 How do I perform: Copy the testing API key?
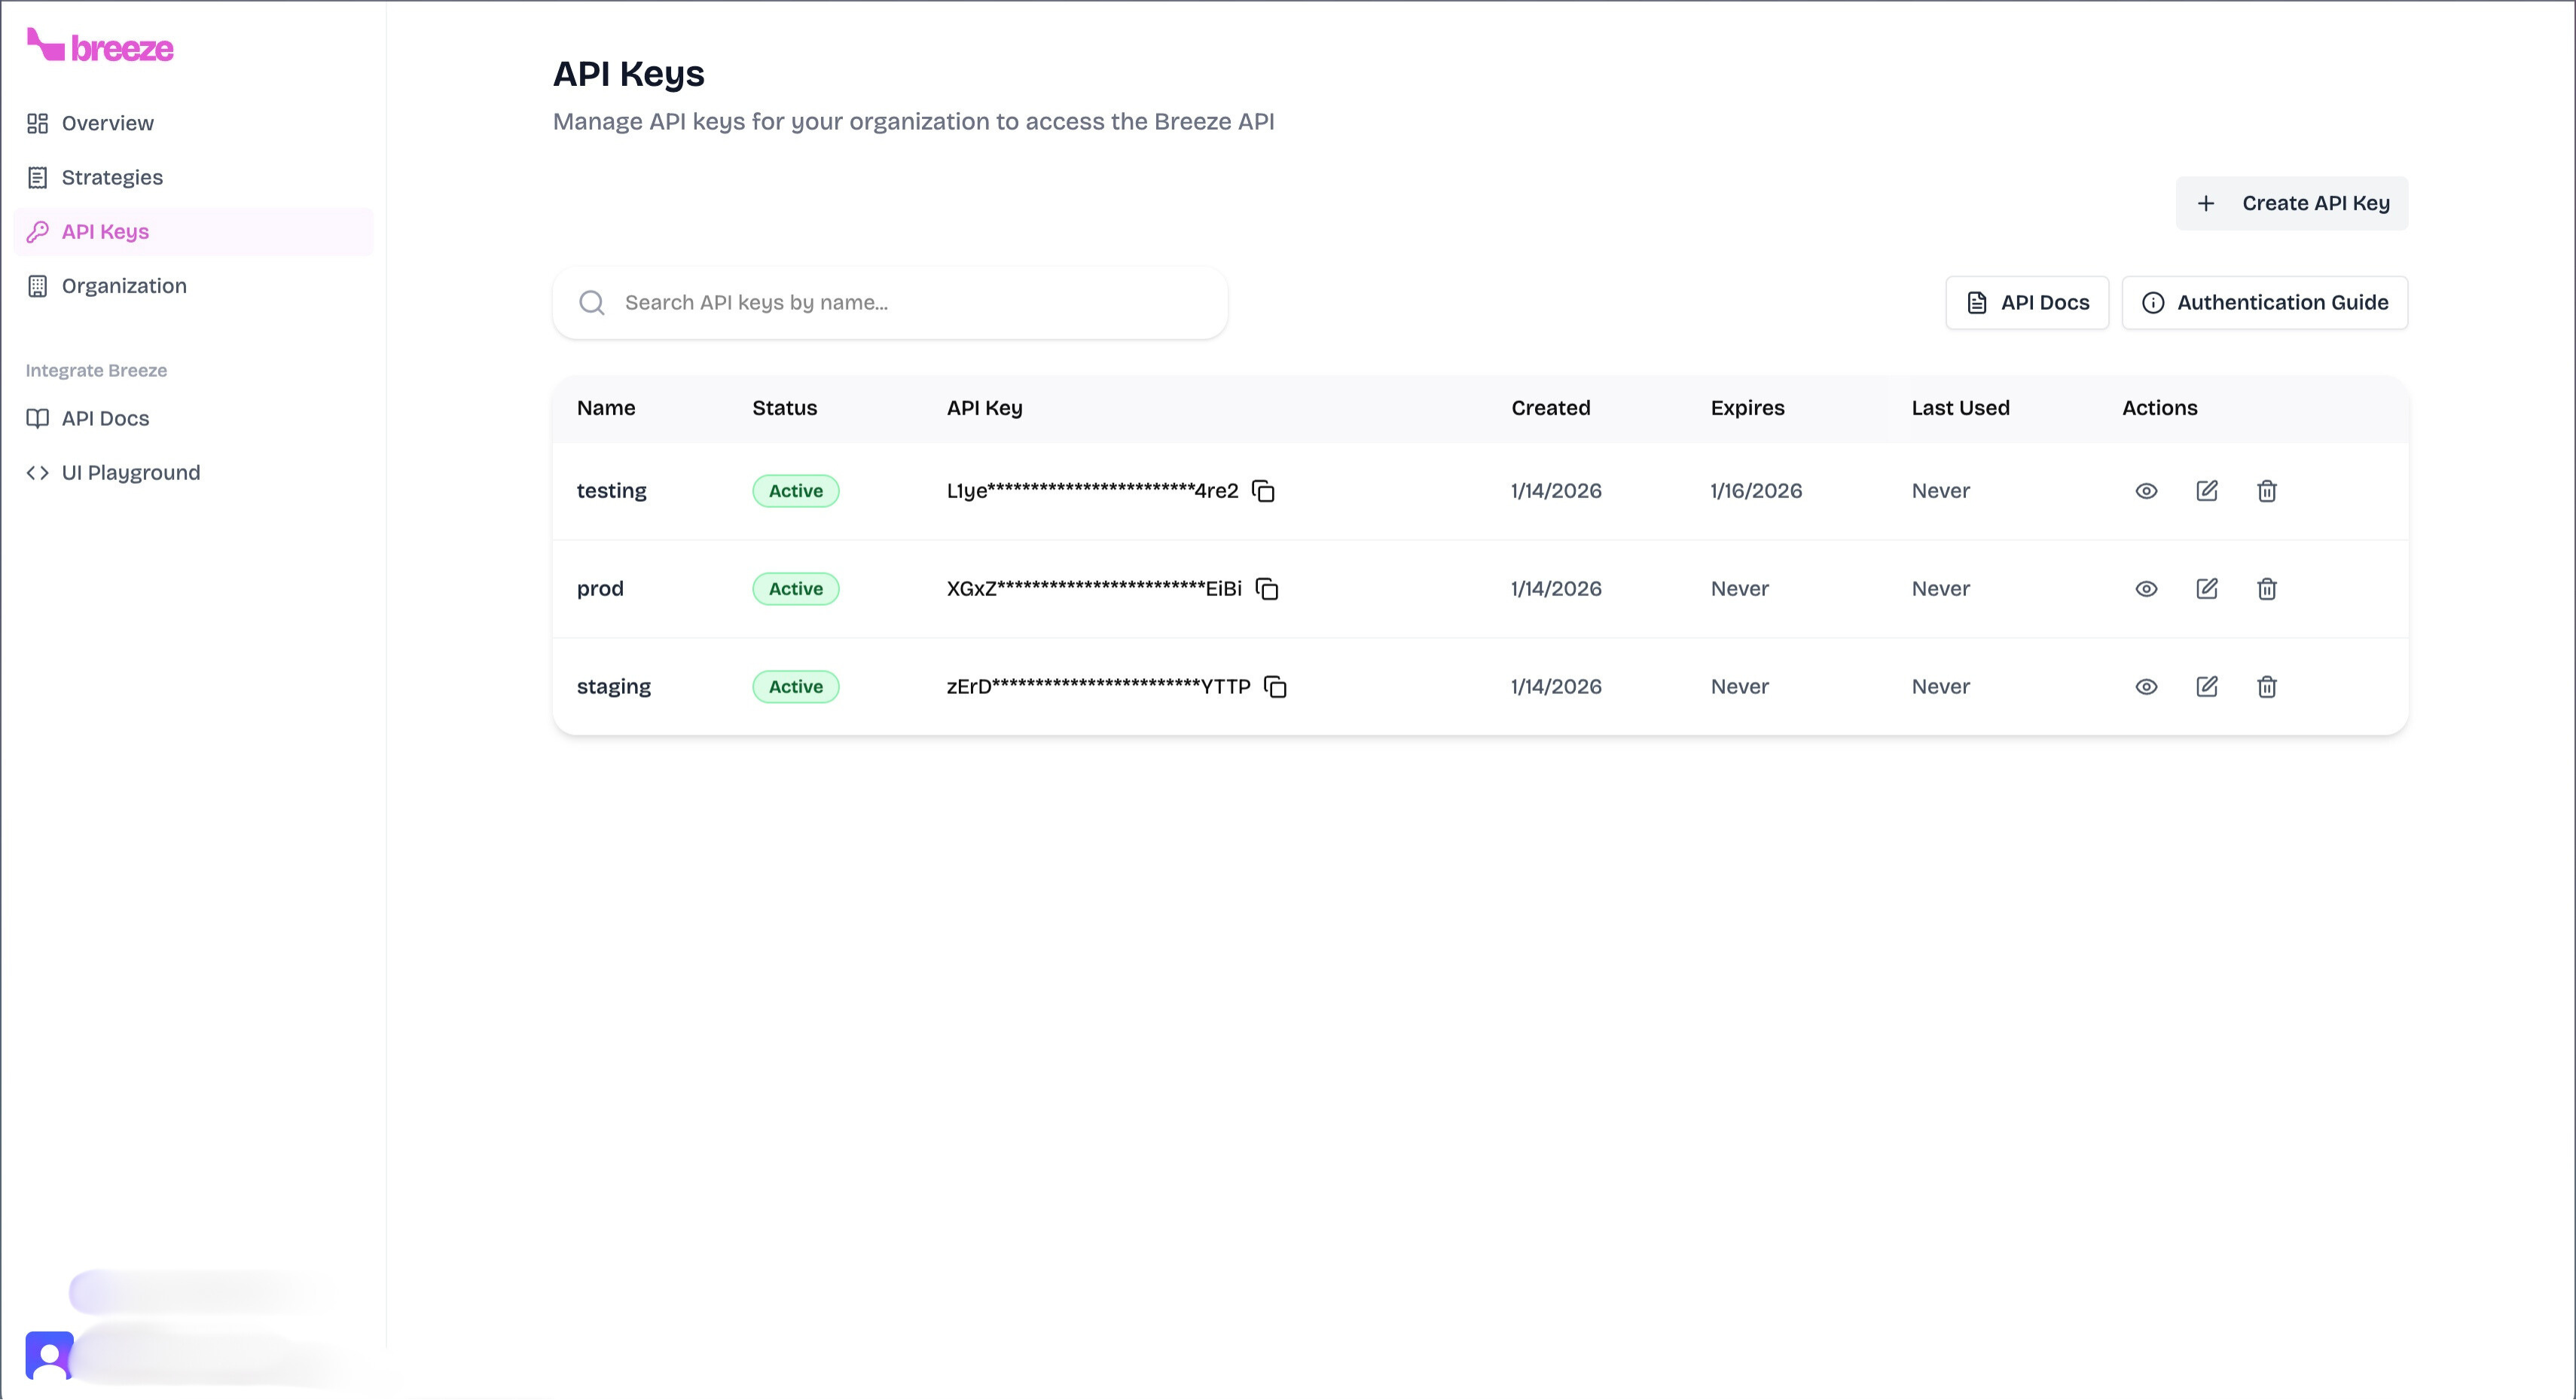tap(1263, 491)
